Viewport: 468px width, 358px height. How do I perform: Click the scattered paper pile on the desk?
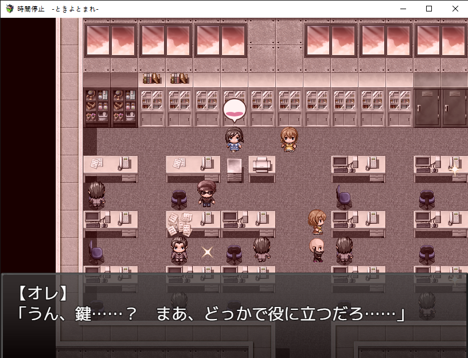[180, 224]
